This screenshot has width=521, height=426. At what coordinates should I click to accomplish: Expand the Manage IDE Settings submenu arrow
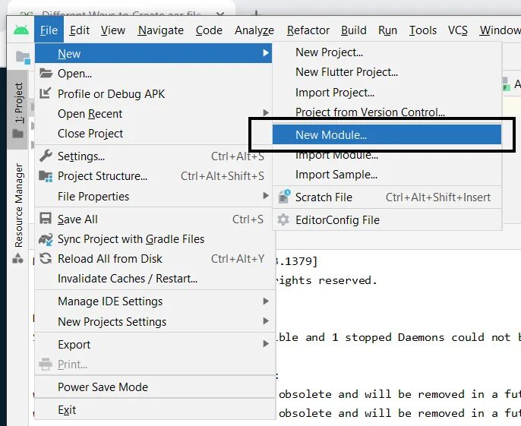click(266, 301)
